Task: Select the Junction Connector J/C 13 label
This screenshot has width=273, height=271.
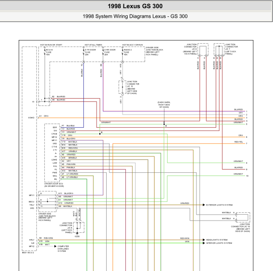Action: click(133, 87)
